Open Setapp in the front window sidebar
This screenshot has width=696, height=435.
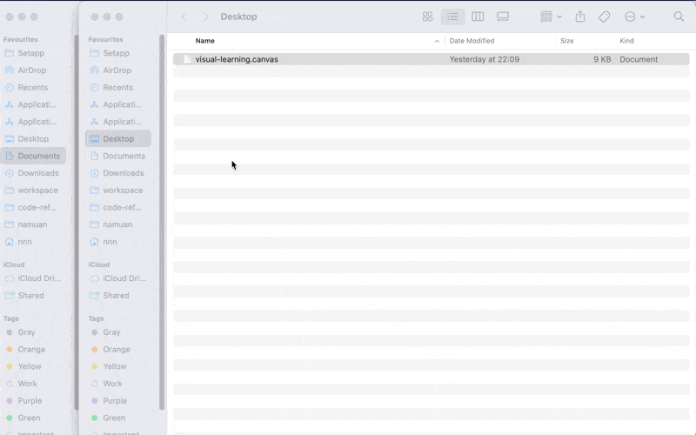coord(118,53)
